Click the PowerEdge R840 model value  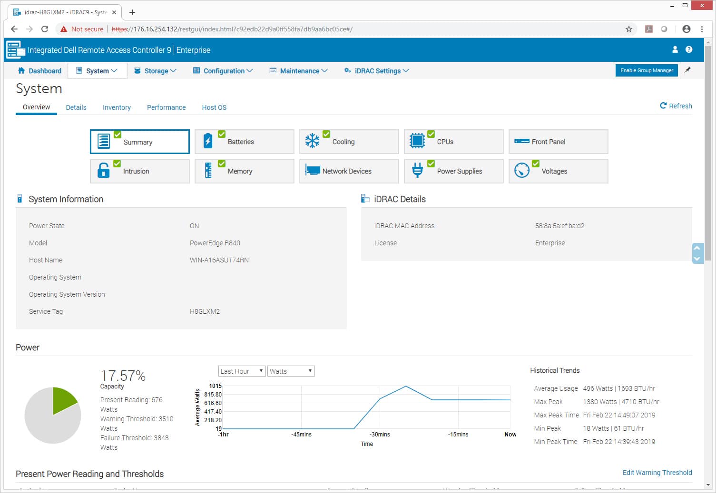click(x=215, y=243)
